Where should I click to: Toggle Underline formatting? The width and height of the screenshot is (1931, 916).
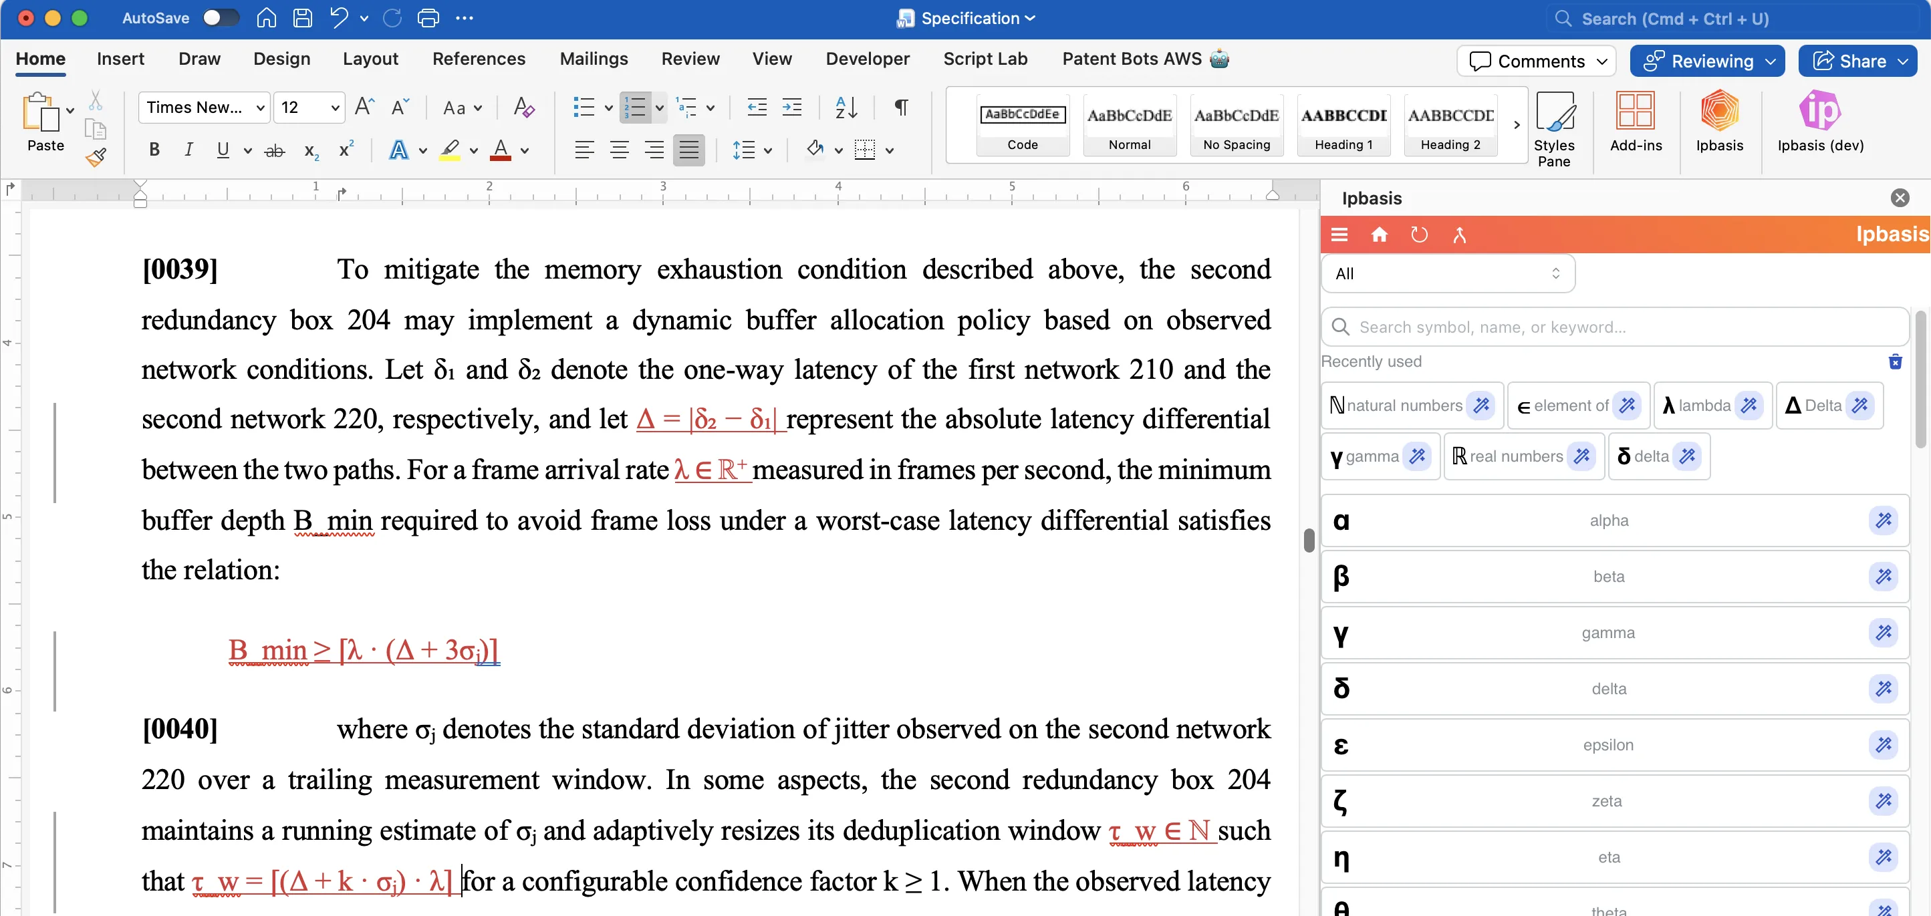coord(223,150)
